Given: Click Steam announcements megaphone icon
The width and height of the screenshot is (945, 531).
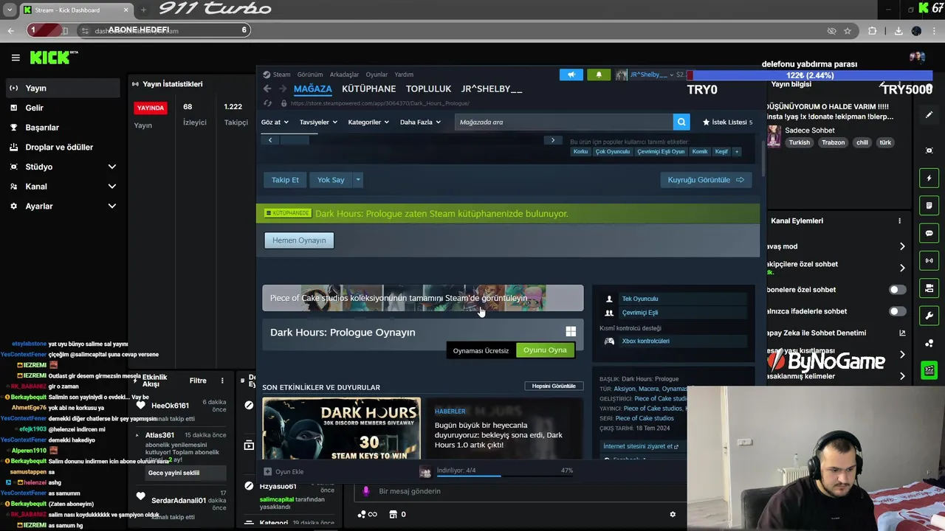Looking at the screenshot, I should [571, 74].
